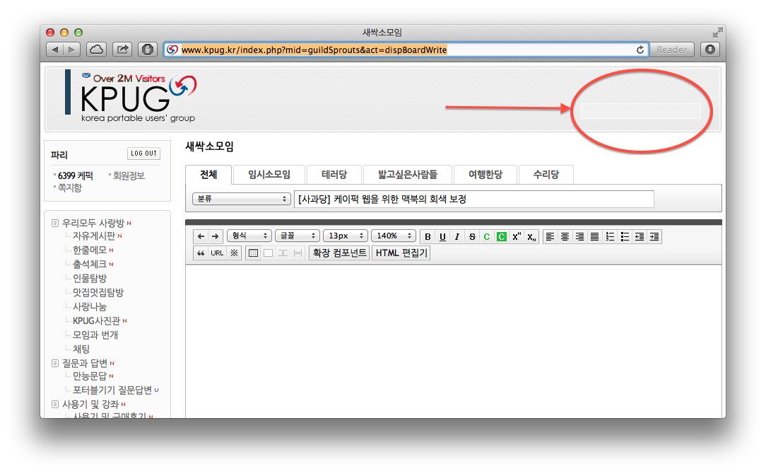Open the 출석체크 board
The width and height of the screenshot is (766, 474).
coord(90,264)
